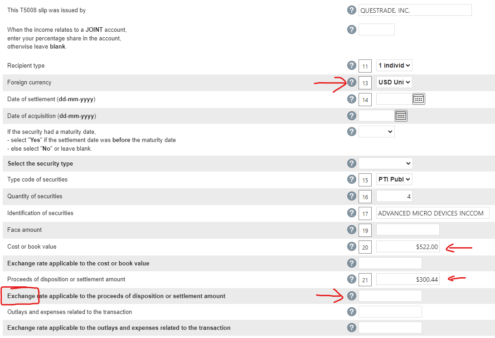Click the Proceeds of disposition amount field
Screen dimensions: 495x338
click(408, 279)
